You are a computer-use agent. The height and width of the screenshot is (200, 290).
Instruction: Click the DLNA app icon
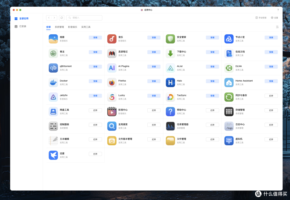point(229,68)
